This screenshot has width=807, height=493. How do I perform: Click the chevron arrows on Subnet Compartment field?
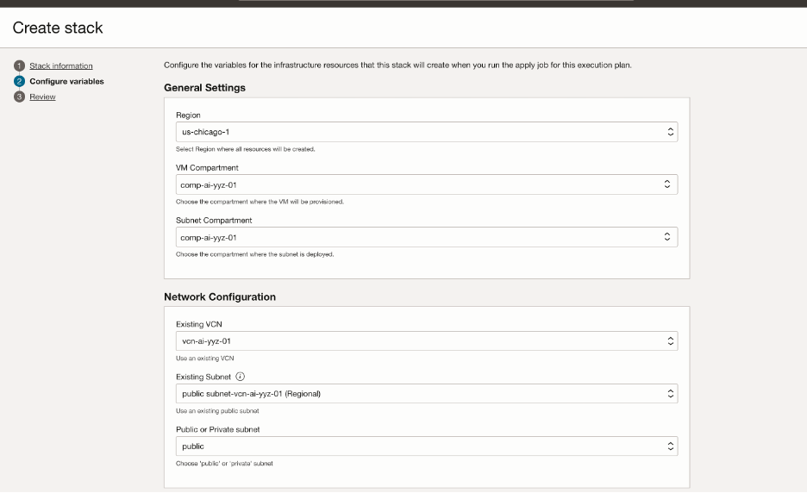[666, 237]
